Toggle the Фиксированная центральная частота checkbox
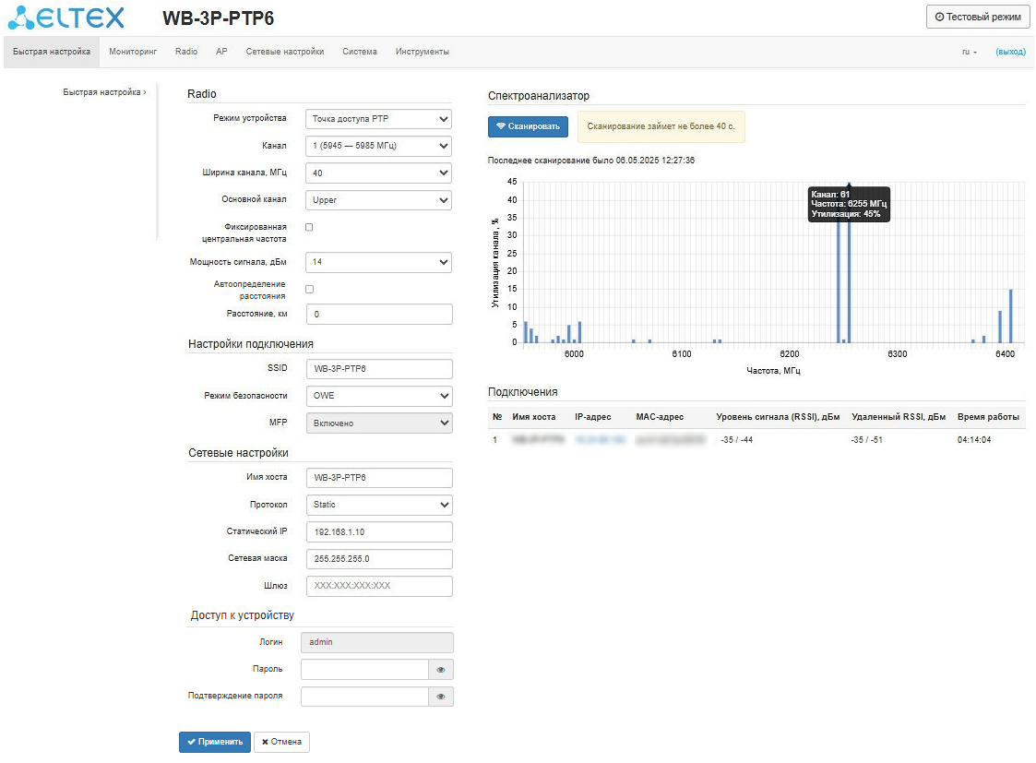Image resolution: width=1036 pixels, height=763 pixels. pyautogui.click(x=309, y=227)
